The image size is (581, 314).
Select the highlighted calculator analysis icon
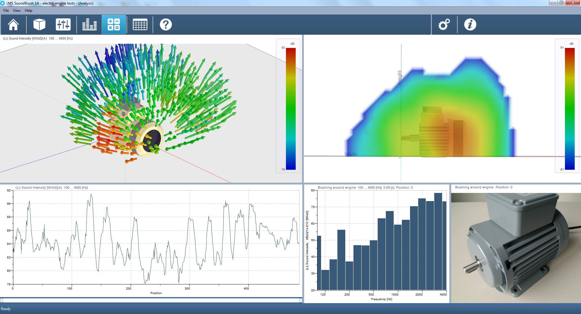[x=114, y=24]
